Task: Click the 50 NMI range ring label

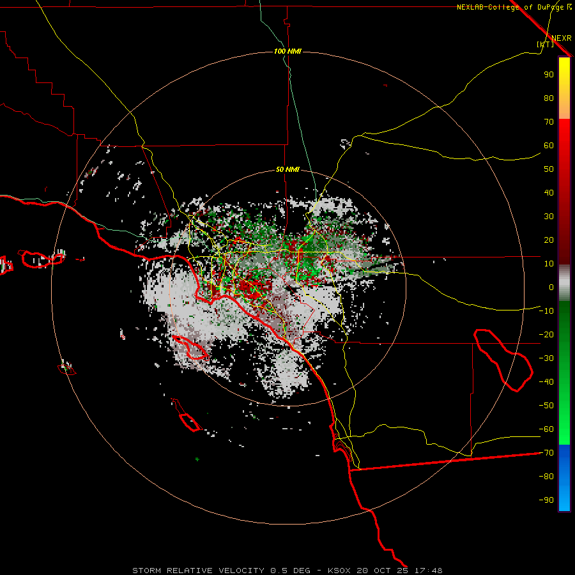Action: pyautogui.click(x=287, y=169)
